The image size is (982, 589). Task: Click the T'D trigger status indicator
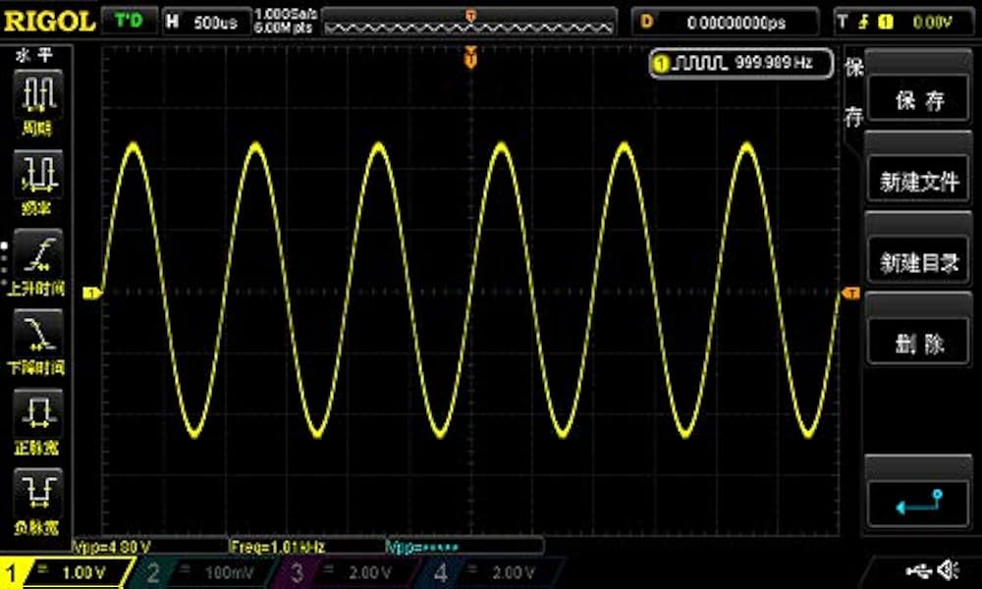(129, 22)
